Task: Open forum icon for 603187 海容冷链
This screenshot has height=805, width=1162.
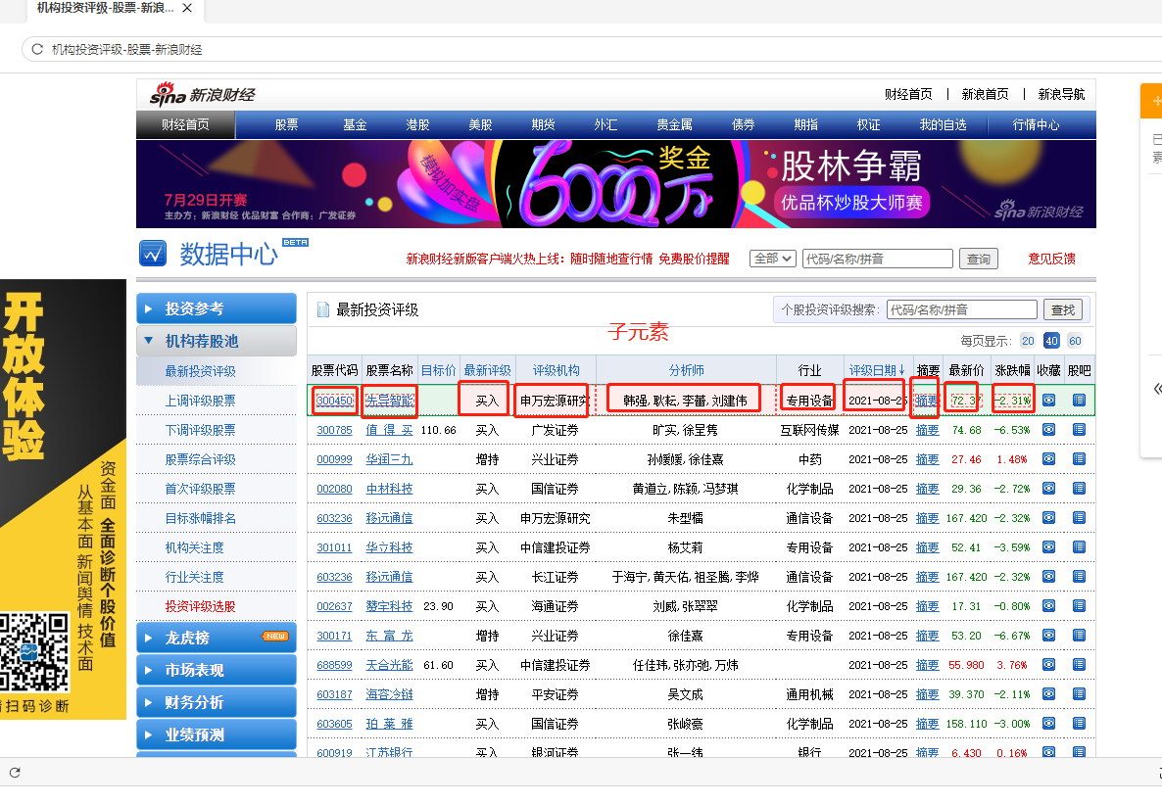Action: pyautogui.click(x=1079, y=694)
